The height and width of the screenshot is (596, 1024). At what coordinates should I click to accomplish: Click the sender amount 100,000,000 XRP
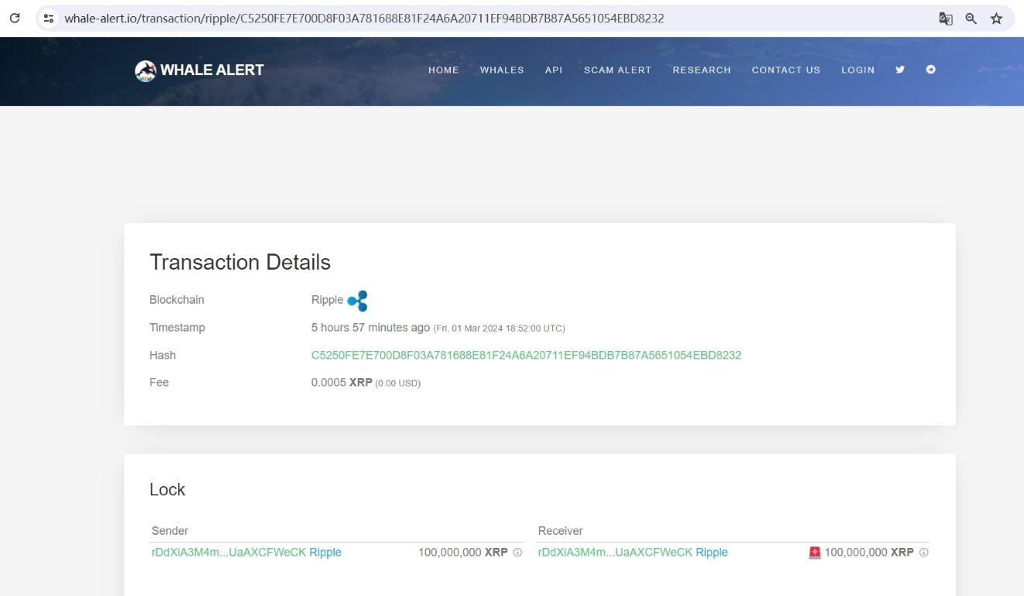coord(463,553)
